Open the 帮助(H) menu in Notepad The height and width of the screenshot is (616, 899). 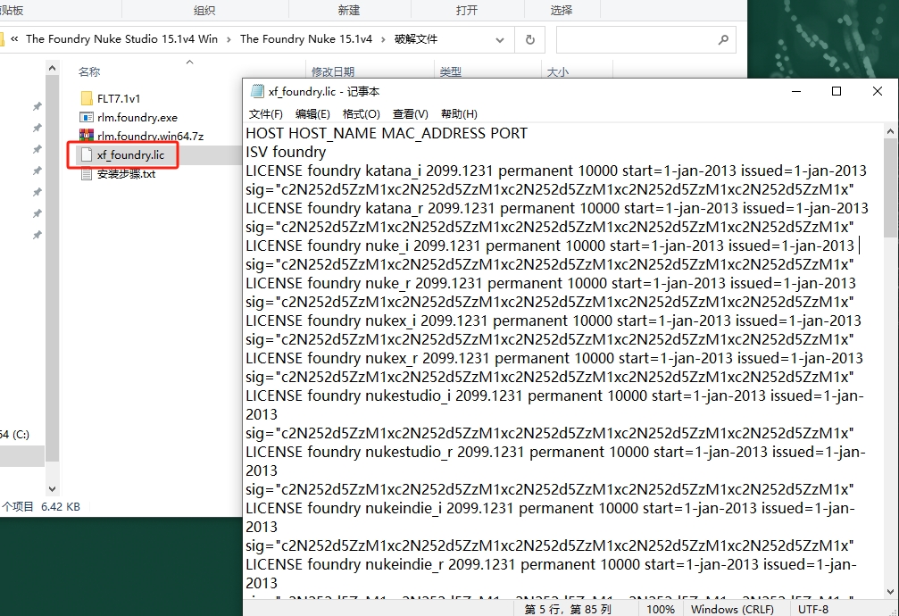(x=459, y=113)
